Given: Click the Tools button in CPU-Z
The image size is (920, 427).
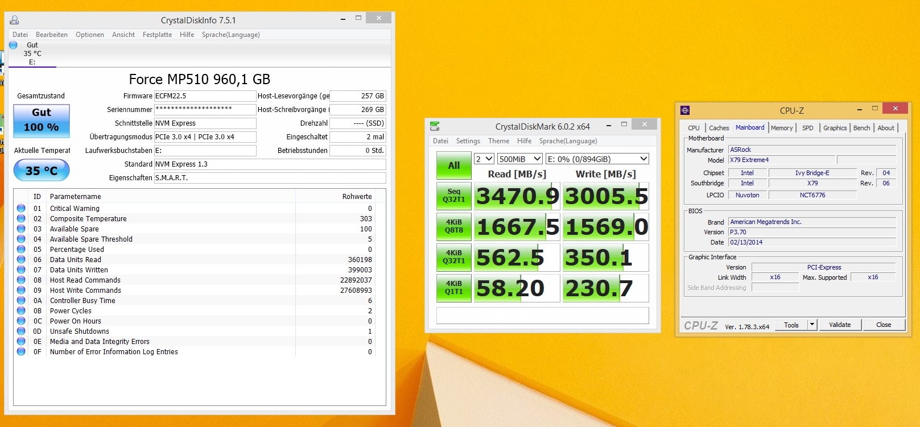Looking at the screenshot, I should coord(791,325).
